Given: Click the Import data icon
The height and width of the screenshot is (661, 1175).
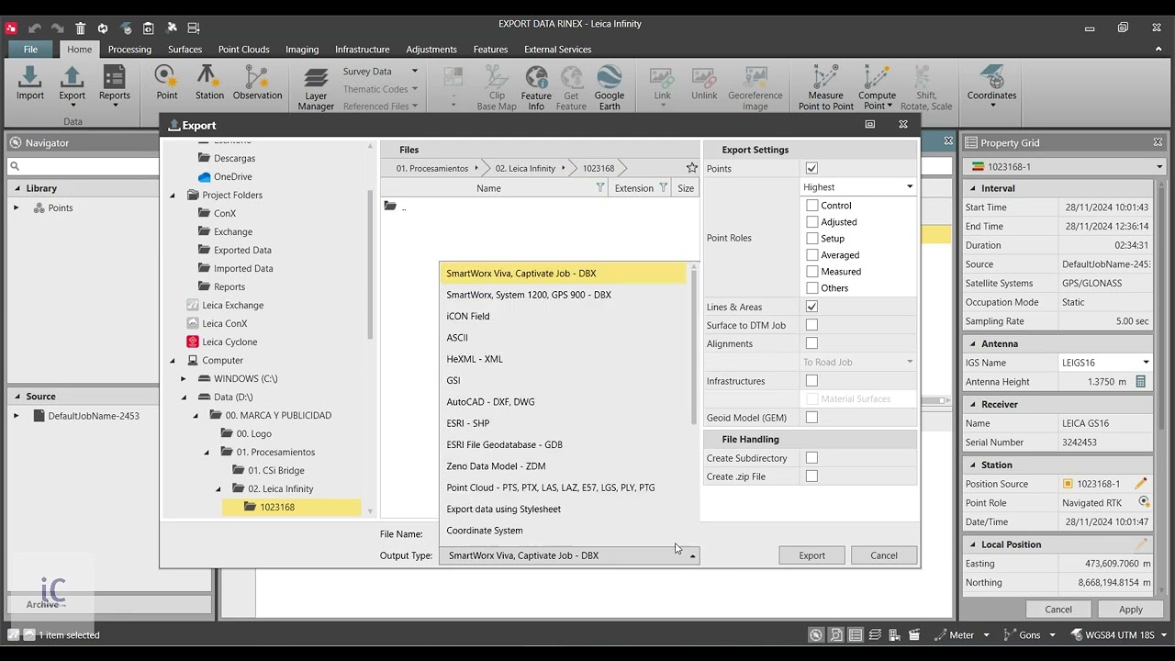Looking at the screenshot, I should (x=29, y=83).
